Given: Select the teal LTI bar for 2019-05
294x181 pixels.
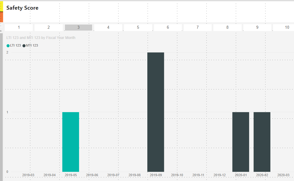Looking at the screenshot, I should pos(71,142).
